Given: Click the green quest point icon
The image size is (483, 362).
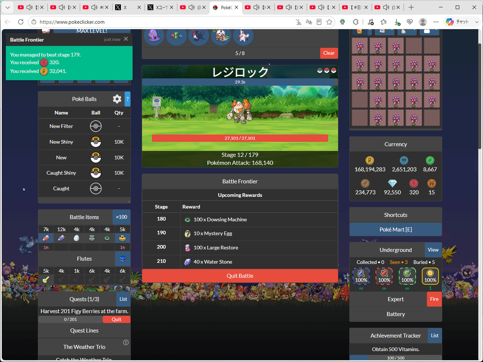Looking at the screenshot, I should click(x=430, y=161).
